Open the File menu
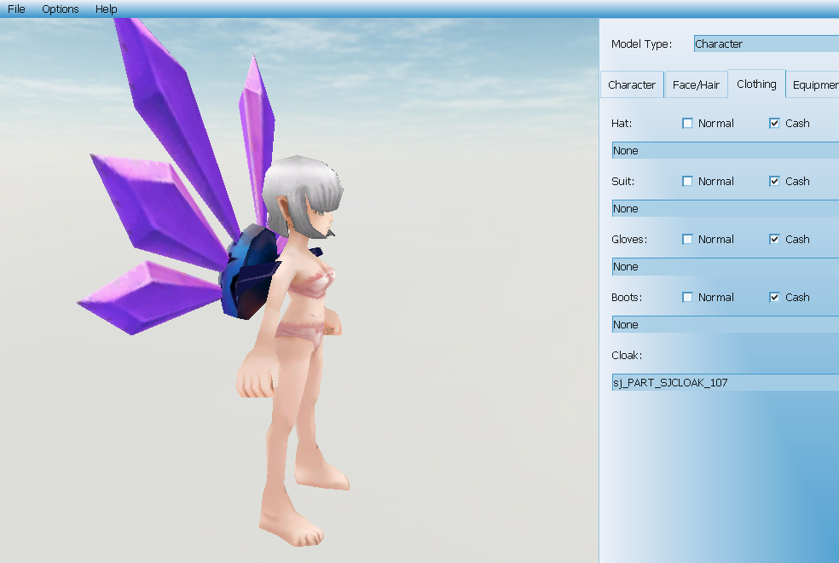Image resolution: width=839 pixels, height=563 pixels. pos(16,9)
